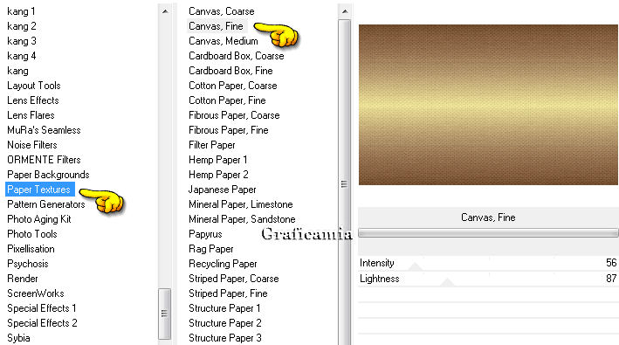Image resolution: width=619 pixels, height=345 pixels.
Task: Choose the Canvas, Fine filter in list
Action: pos(216,26)
